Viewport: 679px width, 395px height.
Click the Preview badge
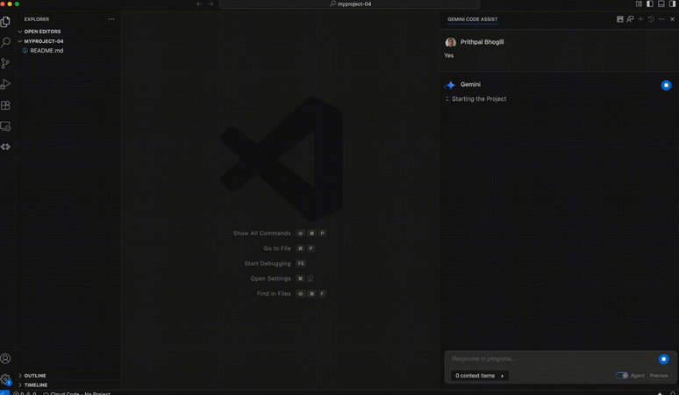pos(659,376)
